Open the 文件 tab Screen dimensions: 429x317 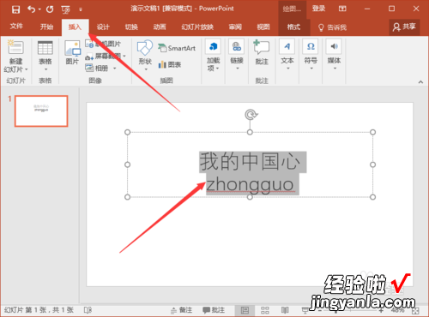[16, 27]
